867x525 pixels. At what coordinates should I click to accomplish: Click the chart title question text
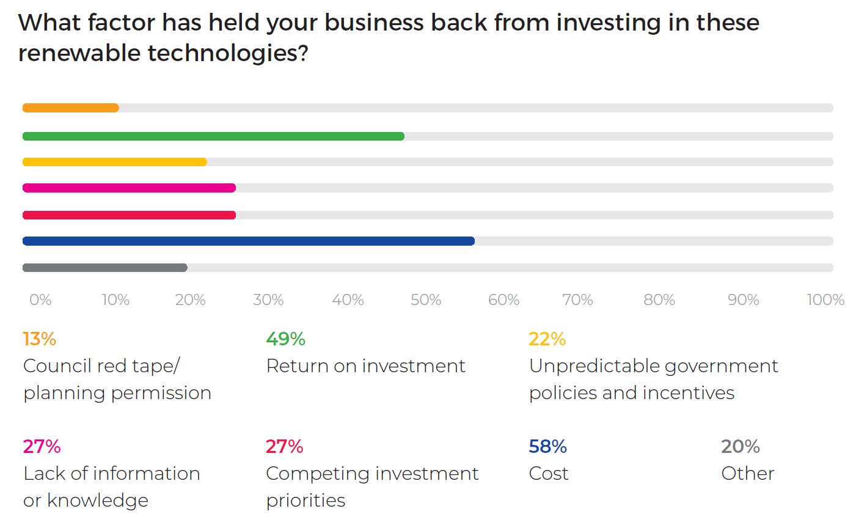tap(388, 38)
